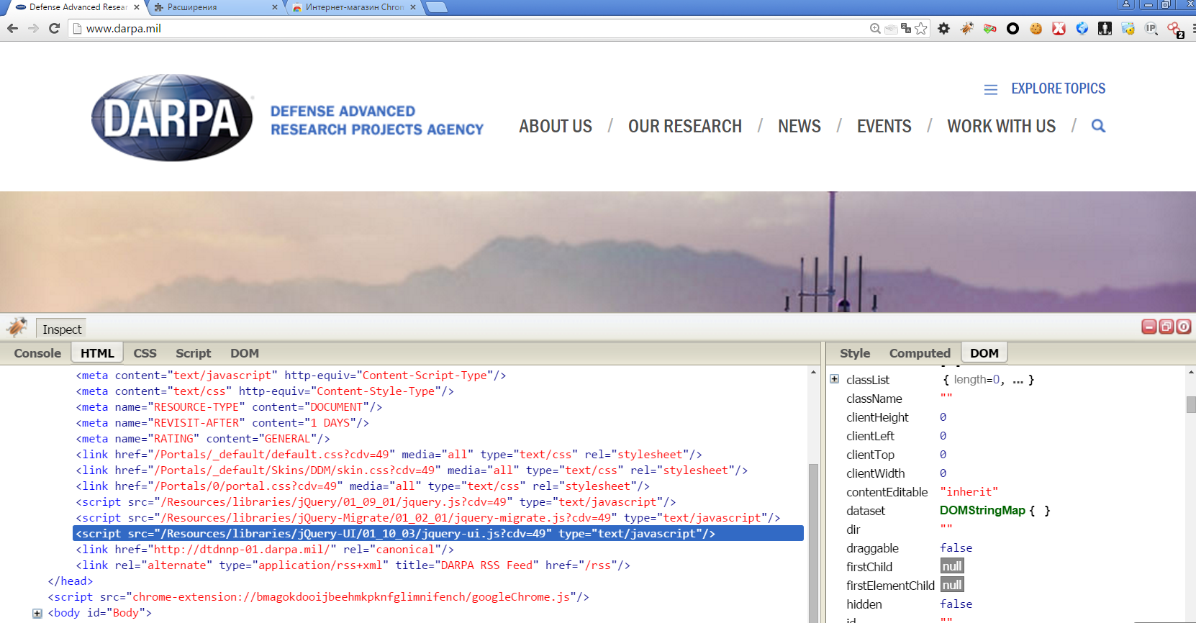
Task: Open Firebug in a new window
Action: tap(1166, 327)
